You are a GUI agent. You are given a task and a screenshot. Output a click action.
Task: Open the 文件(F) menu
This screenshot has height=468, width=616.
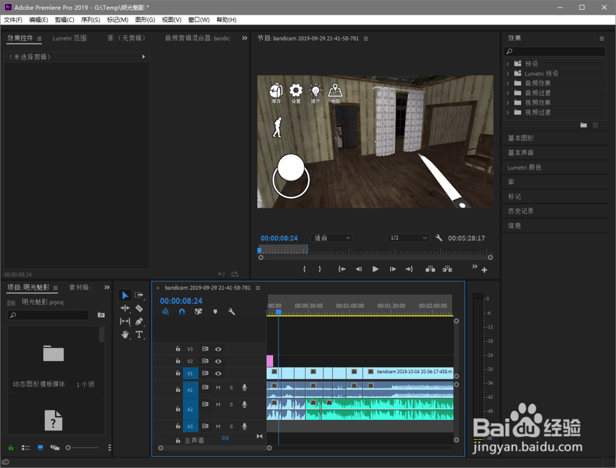point(13,20)
